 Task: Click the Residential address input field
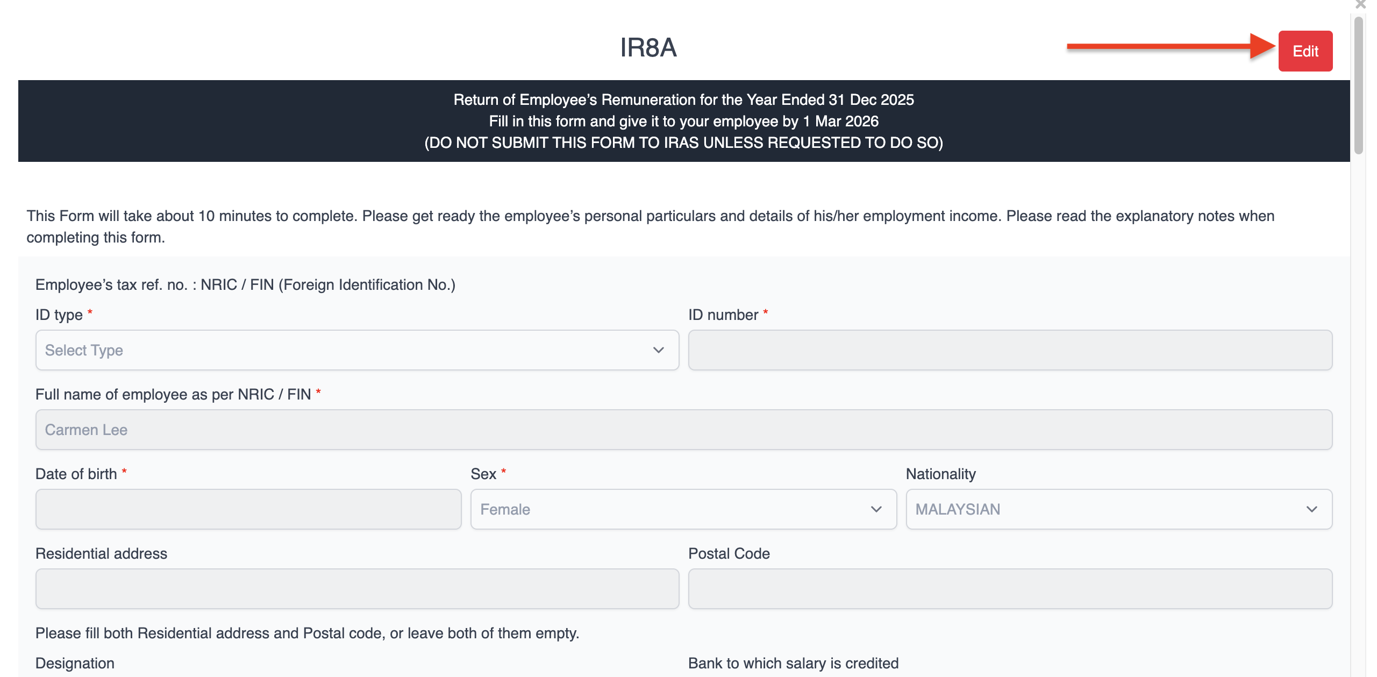coord(357,589)
